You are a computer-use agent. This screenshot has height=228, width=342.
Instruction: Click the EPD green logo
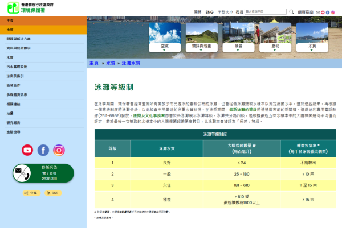coord(13,7)
